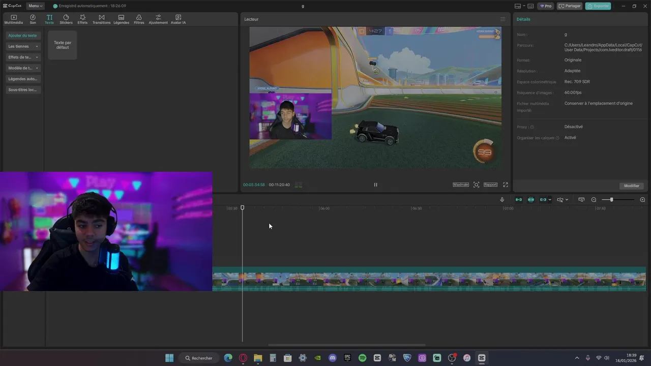Click the Modifier button in Détails
The height and width of the screenshot is (366, 651).
click(632, 186)
